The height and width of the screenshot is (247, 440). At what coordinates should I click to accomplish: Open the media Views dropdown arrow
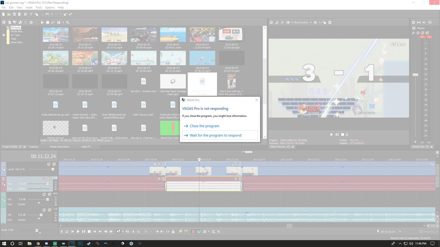(63, 22)
